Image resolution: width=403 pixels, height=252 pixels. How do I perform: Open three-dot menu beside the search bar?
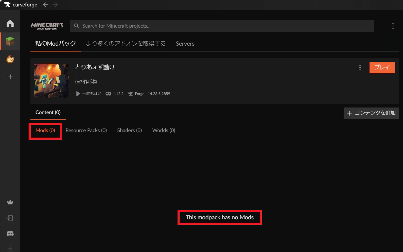click(x=393, y=26)
